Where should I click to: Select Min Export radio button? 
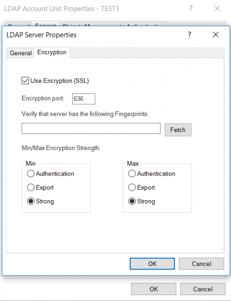coord(31,187)
